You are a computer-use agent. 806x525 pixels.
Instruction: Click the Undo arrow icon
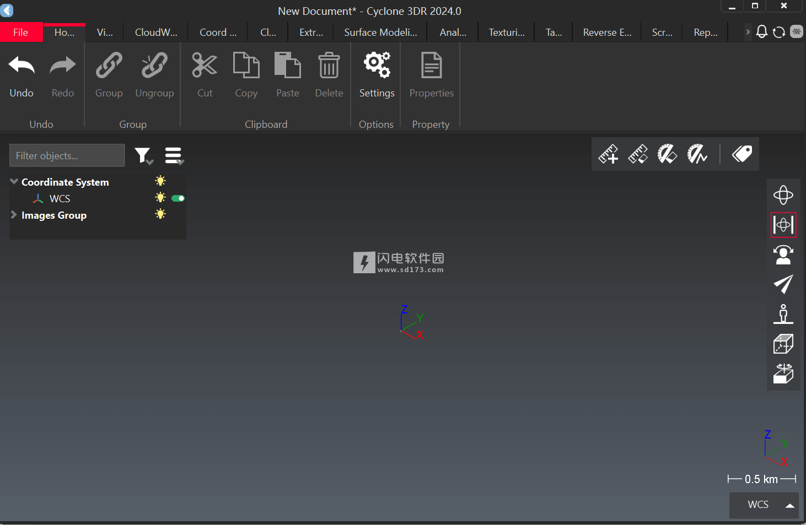click(x=22, y=66)
